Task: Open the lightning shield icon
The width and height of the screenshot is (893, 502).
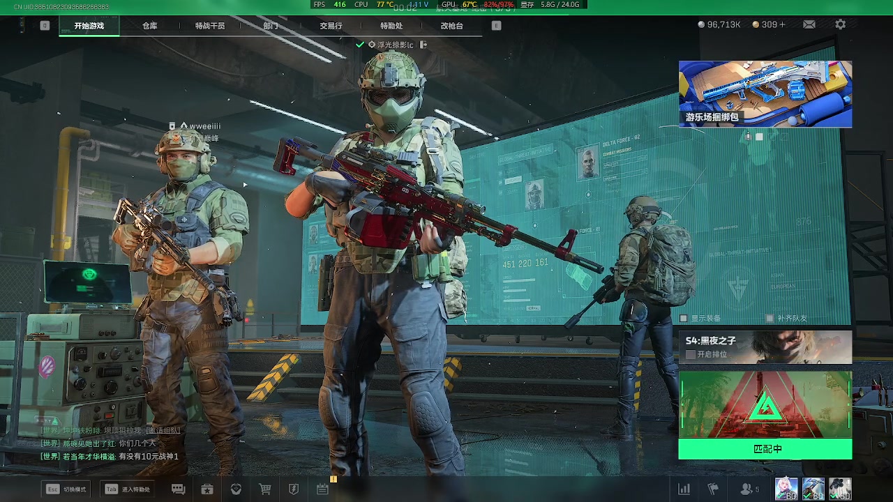Action: pos(294,489)
